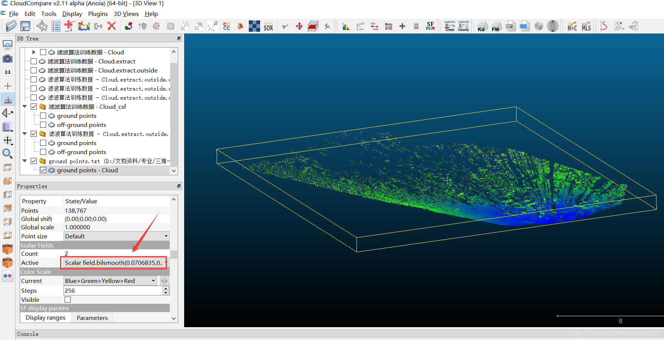Click the Steps value field showing 256
The image size is (664, 340).
click(113, 291)
